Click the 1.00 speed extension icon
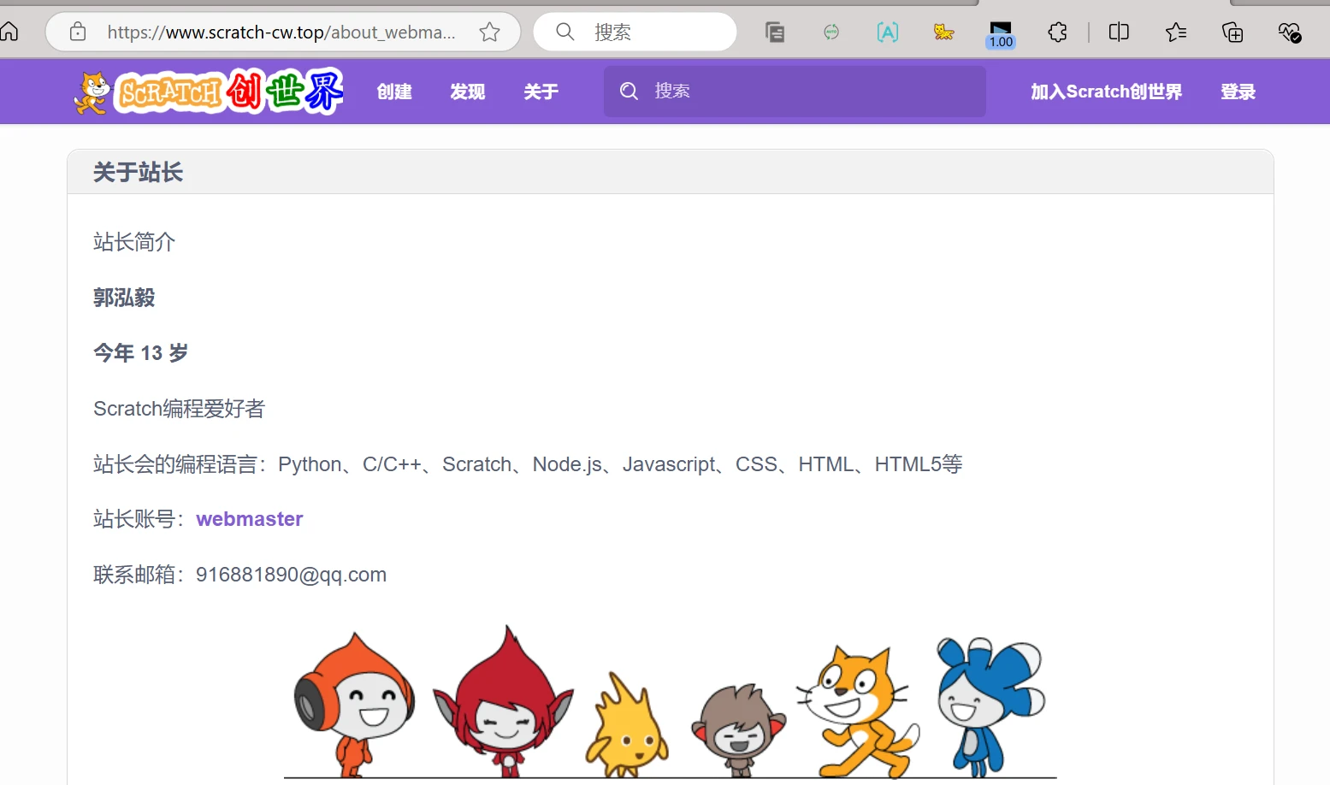Image resolution: width=1330 pixels, height=785 pixels. 1000,34
